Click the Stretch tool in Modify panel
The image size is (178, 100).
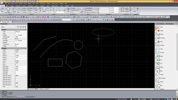click(x=24, y=12)
